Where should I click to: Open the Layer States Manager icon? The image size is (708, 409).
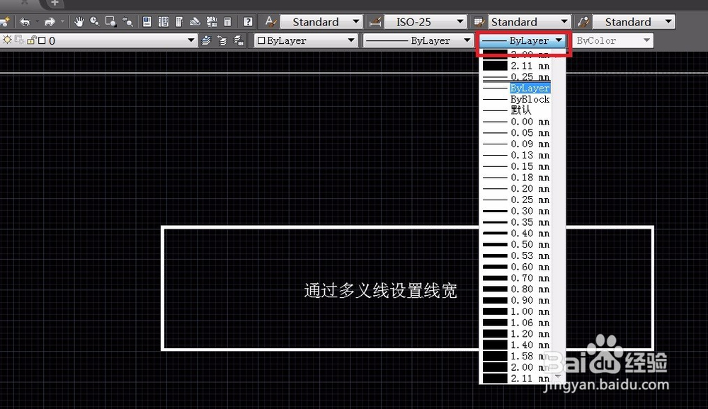239,40
